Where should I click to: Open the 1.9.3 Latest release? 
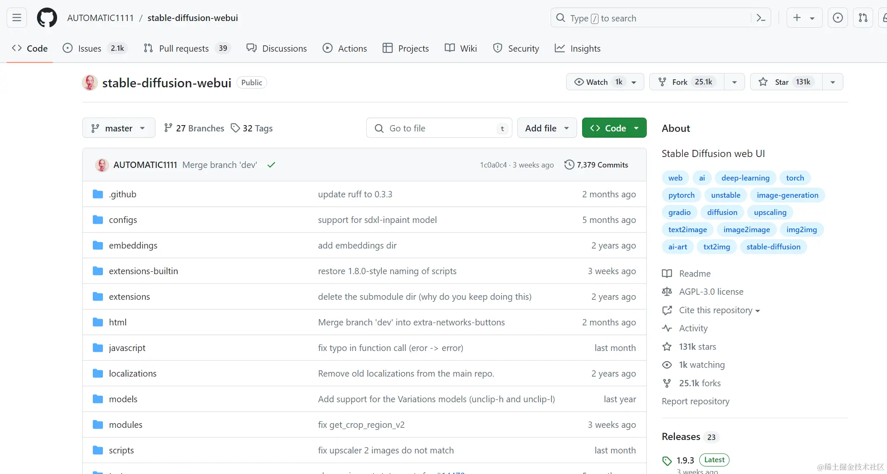click(696, 460)
